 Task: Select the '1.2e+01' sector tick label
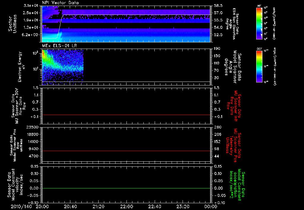coord(31,28)
